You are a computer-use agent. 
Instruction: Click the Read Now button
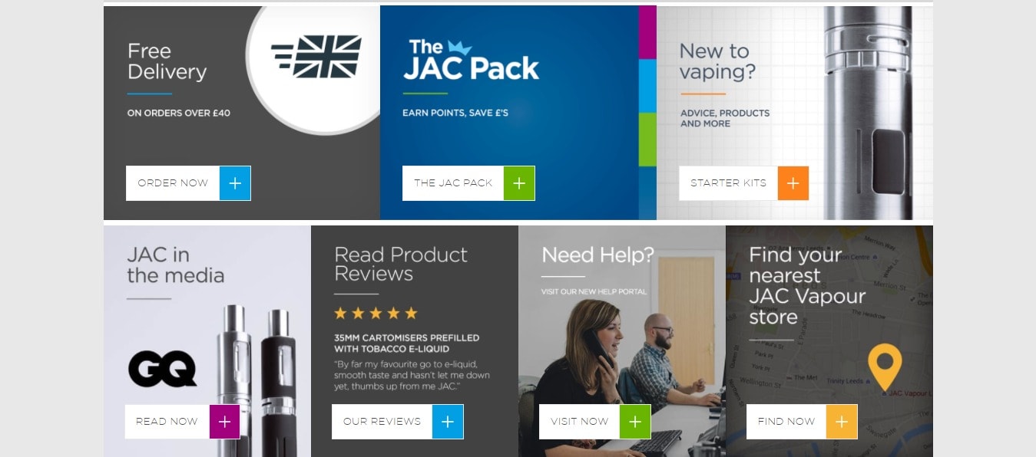182,422
